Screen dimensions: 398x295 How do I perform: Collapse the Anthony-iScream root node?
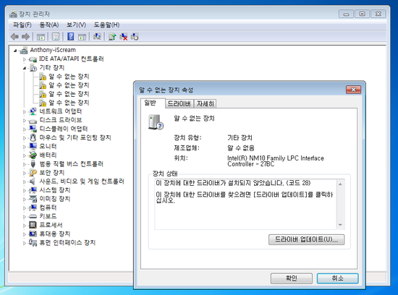click(x=15, y=51)
